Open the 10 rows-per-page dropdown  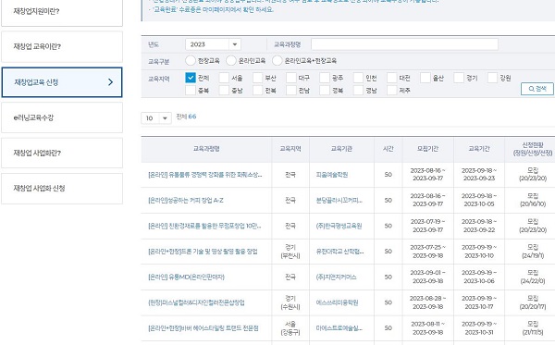pos(156,118)
